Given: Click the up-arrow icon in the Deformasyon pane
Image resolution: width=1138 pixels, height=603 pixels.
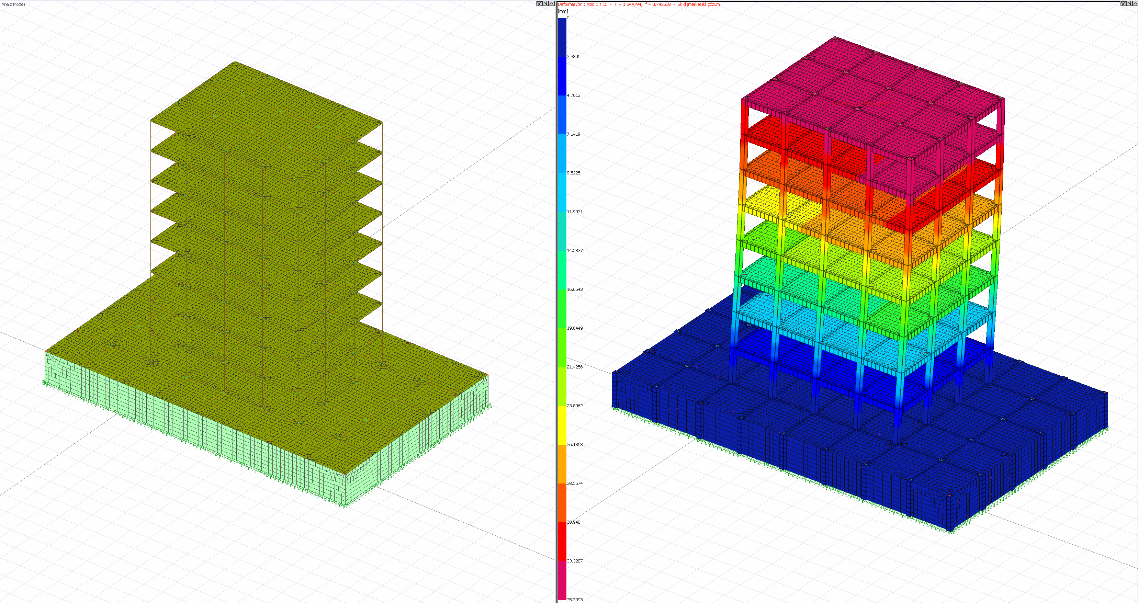Looking at the screenshot, I should tap(1135, 3).
